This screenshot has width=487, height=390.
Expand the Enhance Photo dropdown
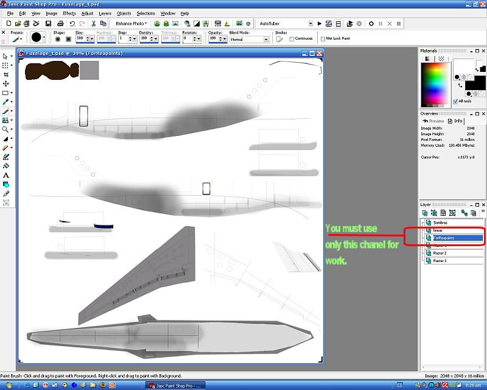(131, 23)
